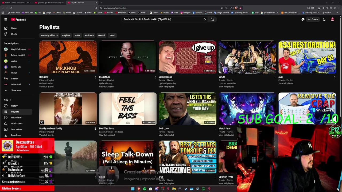View full playlist link under Bangers
This screenshot has width=342, height=192.
(x=47, y=87)
